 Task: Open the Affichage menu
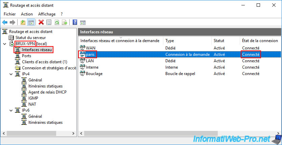[x=47, y=14]
